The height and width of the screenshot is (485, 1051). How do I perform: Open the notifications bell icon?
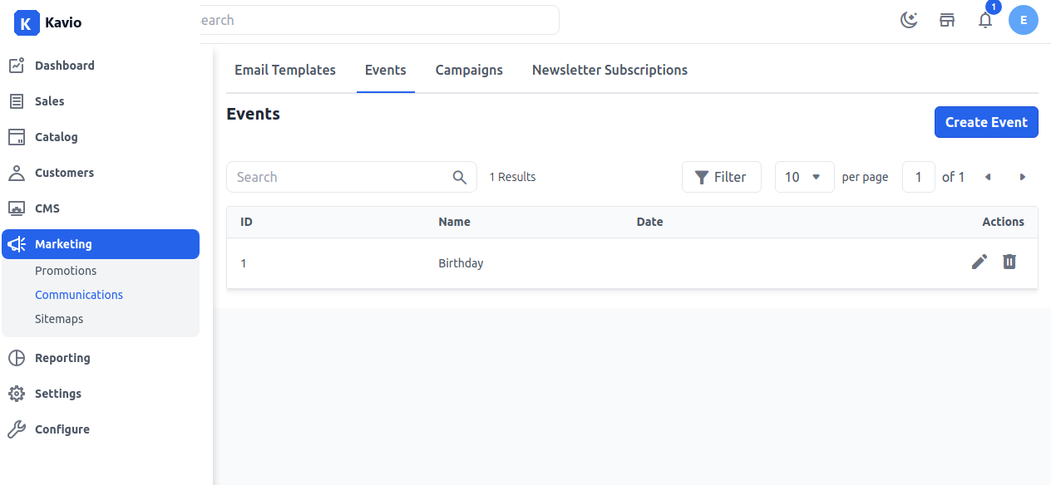pos(985,20)
